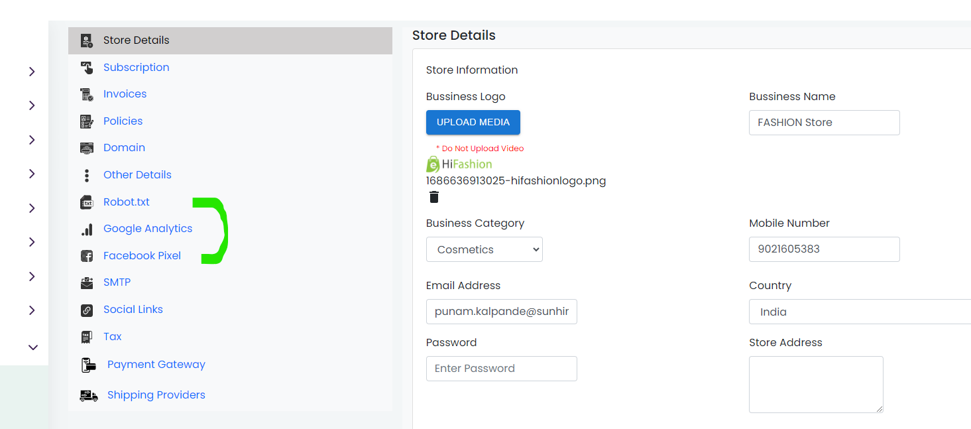Expand the third left-rail chevron

[32, 140]
